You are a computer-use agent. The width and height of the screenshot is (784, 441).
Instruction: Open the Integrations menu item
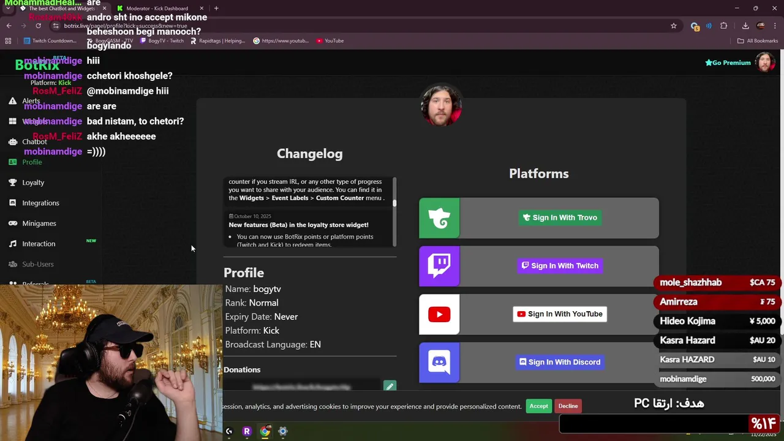click(40, 203)
